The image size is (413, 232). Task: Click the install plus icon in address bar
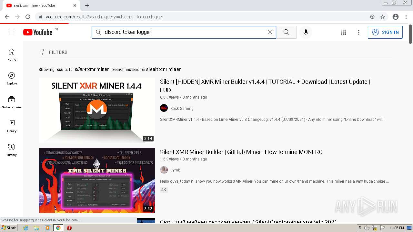(x=372, y=17)
